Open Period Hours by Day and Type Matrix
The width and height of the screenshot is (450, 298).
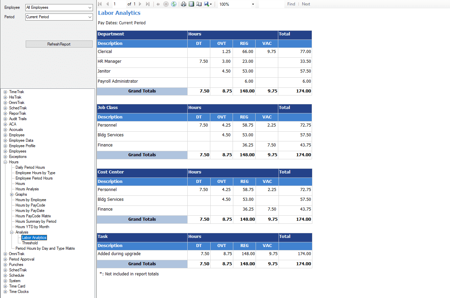click(45, 248)
